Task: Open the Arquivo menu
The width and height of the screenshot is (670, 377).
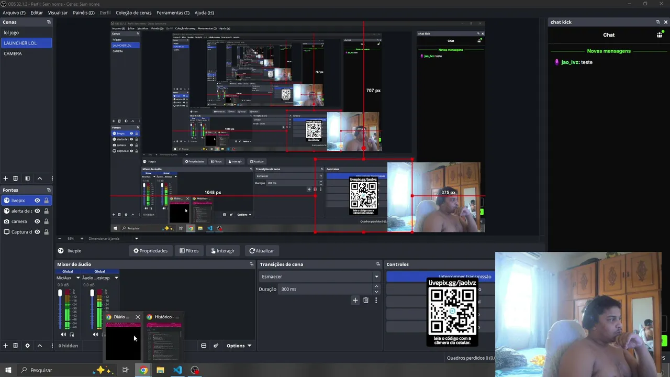Action: 14,13
